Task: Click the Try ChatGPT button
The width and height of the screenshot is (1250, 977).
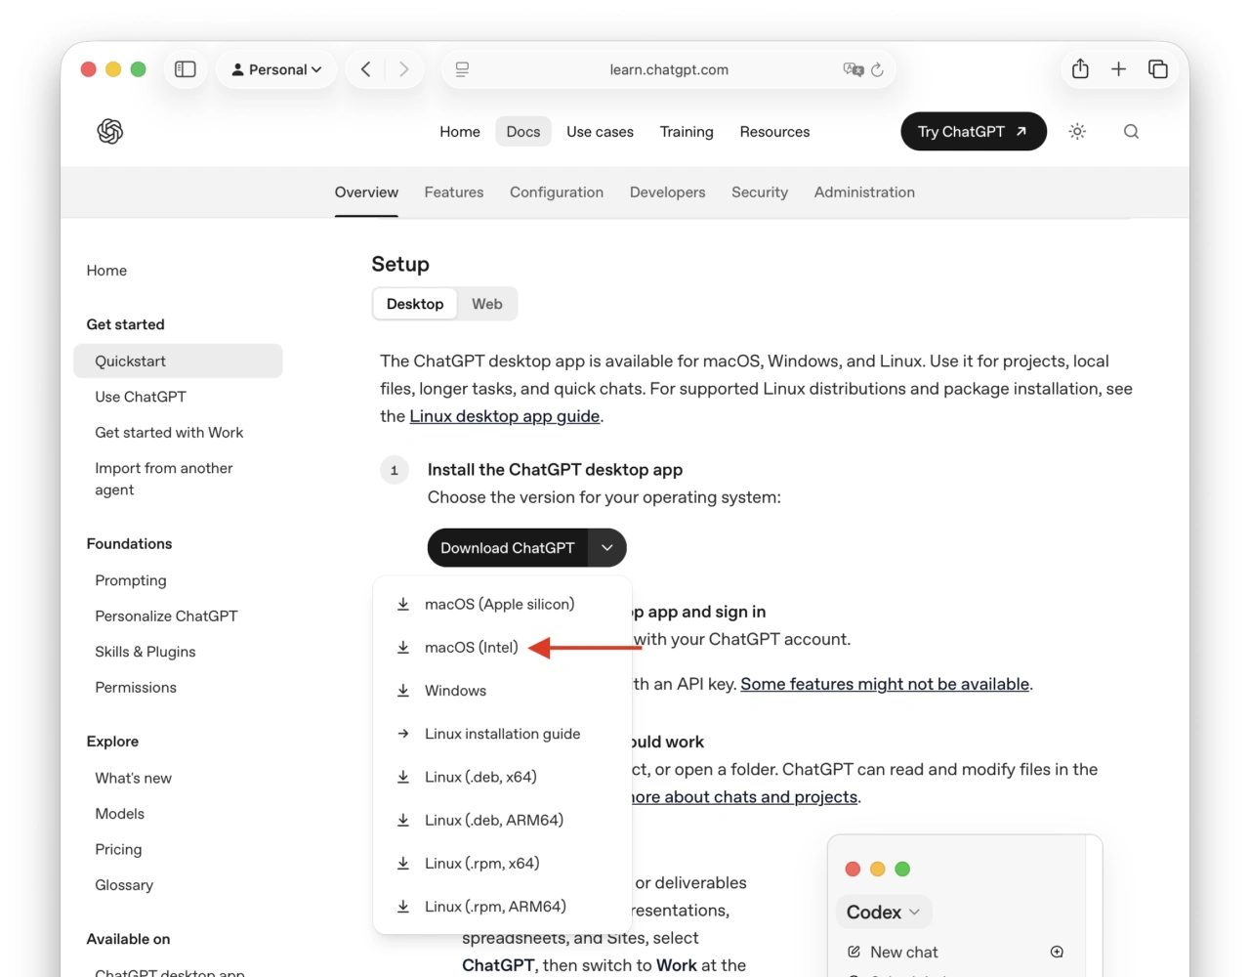Action: pyautogui.click(x=974, y=132)
